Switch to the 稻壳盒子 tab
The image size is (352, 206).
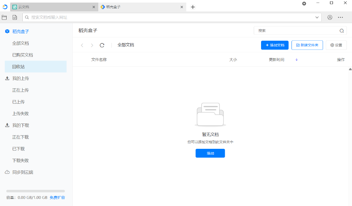(x=142, y=7)
